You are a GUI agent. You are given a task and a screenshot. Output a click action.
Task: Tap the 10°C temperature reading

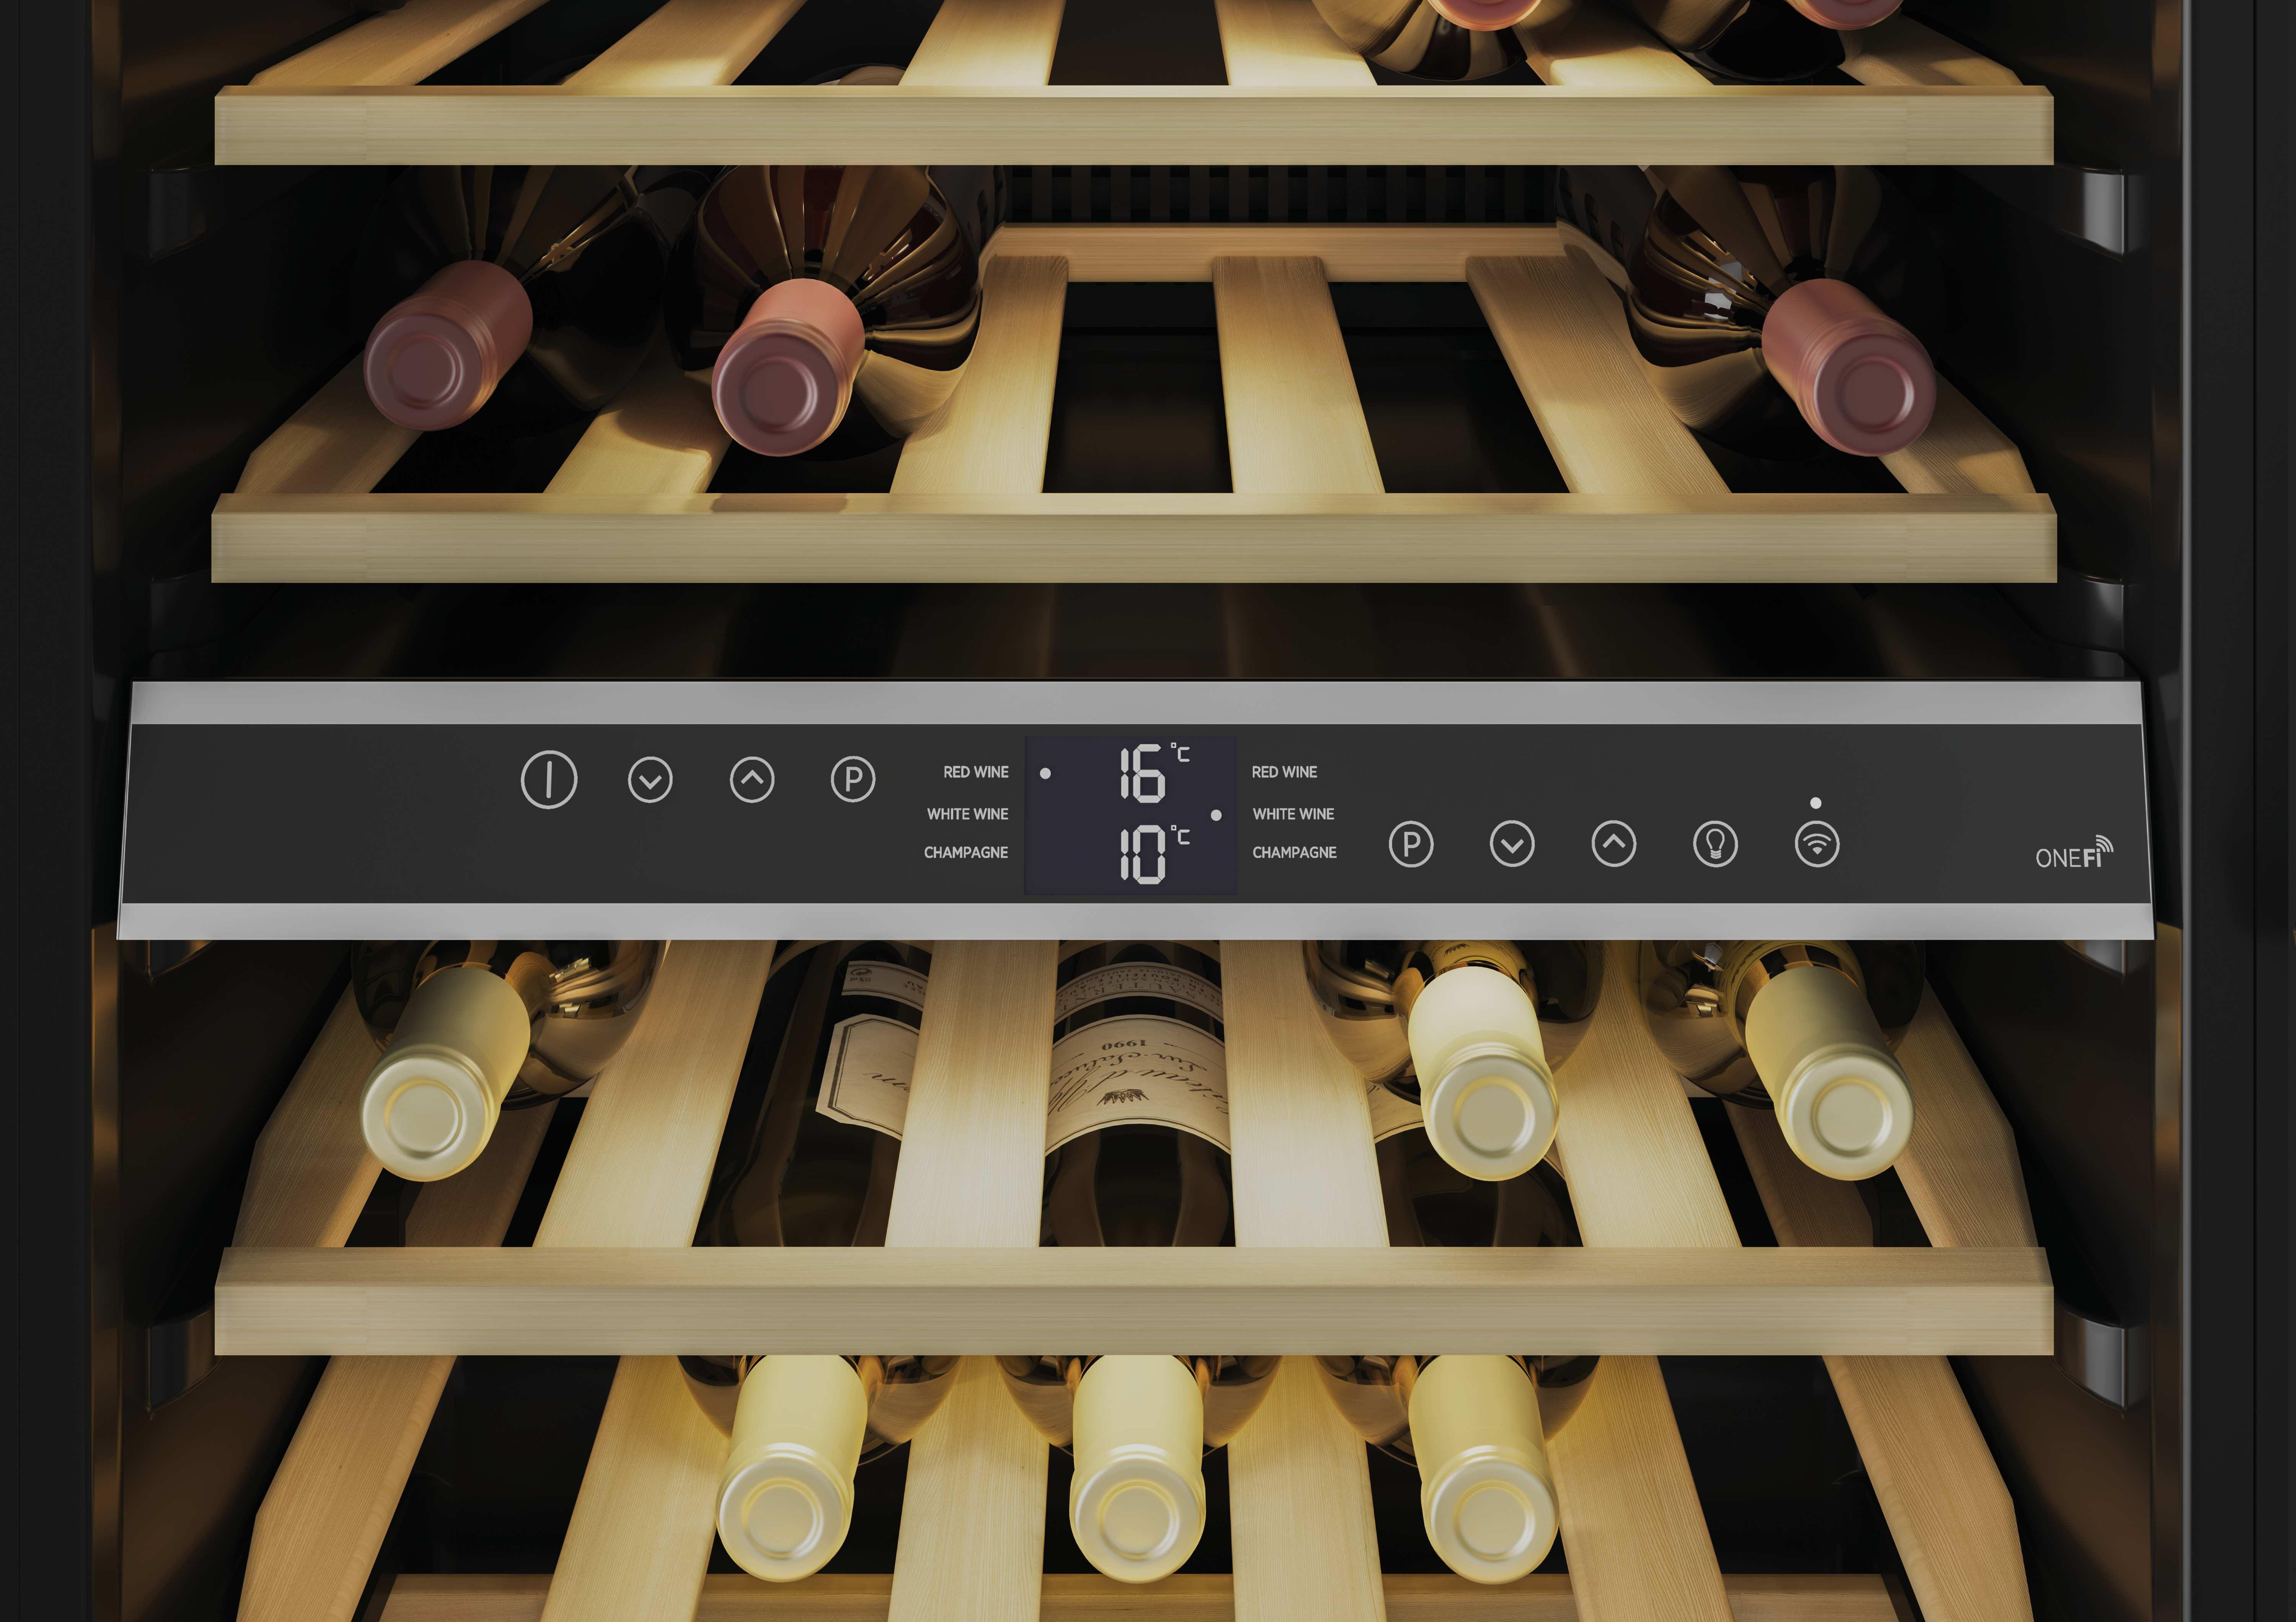[x=1154, y=855]
